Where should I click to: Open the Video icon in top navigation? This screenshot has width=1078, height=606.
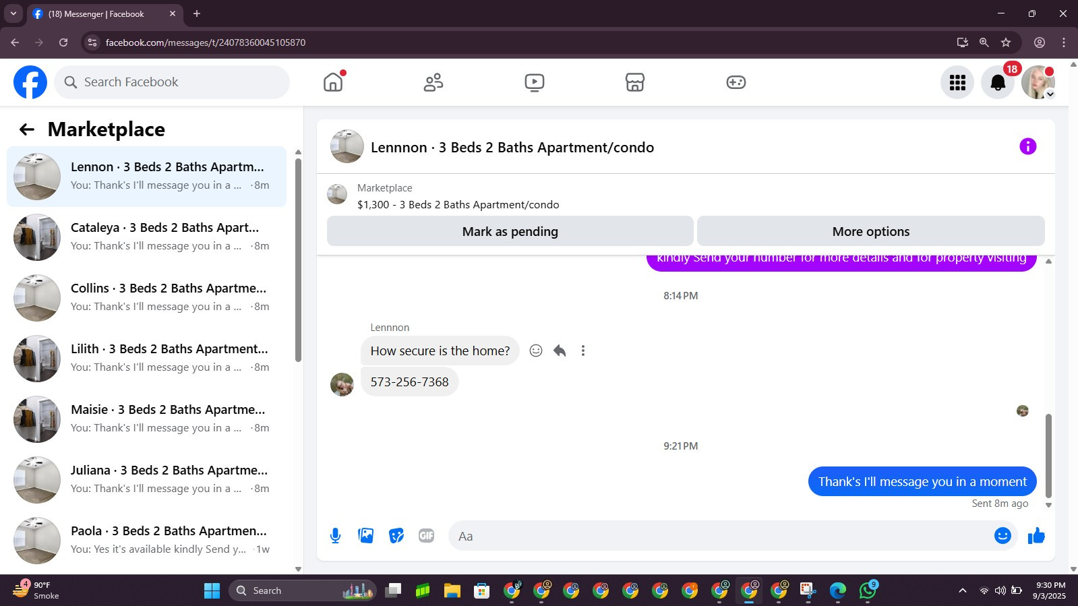(x=535, y=82)
